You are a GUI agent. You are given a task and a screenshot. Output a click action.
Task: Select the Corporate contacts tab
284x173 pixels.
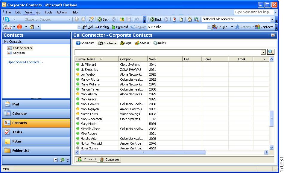[x=109, y=160]
